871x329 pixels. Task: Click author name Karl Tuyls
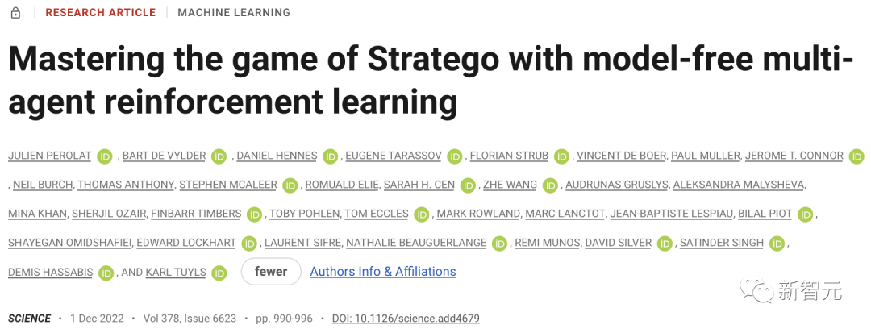[x=175, y=273]
